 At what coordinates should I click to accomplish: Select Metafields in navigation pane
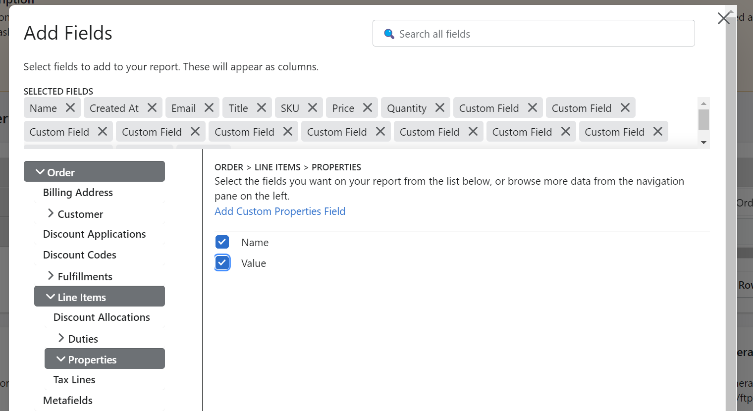68,401
